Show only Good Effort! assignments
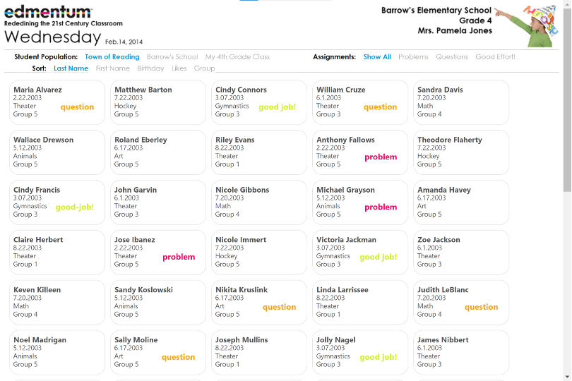Screen dimensions: 572x381 (495, 57)
